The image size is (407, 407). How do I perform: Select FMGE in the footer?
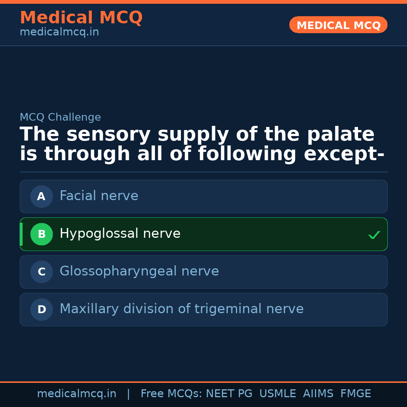pos(355,394)
